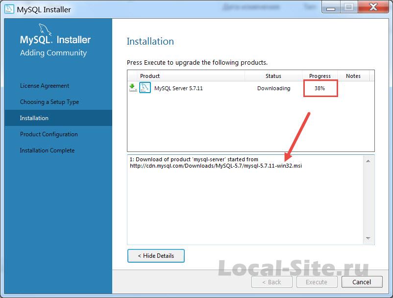Viewport: 393px width, 298px height.
Task: Click the log scrollbar down arrow
Action: tap(368, 238)
